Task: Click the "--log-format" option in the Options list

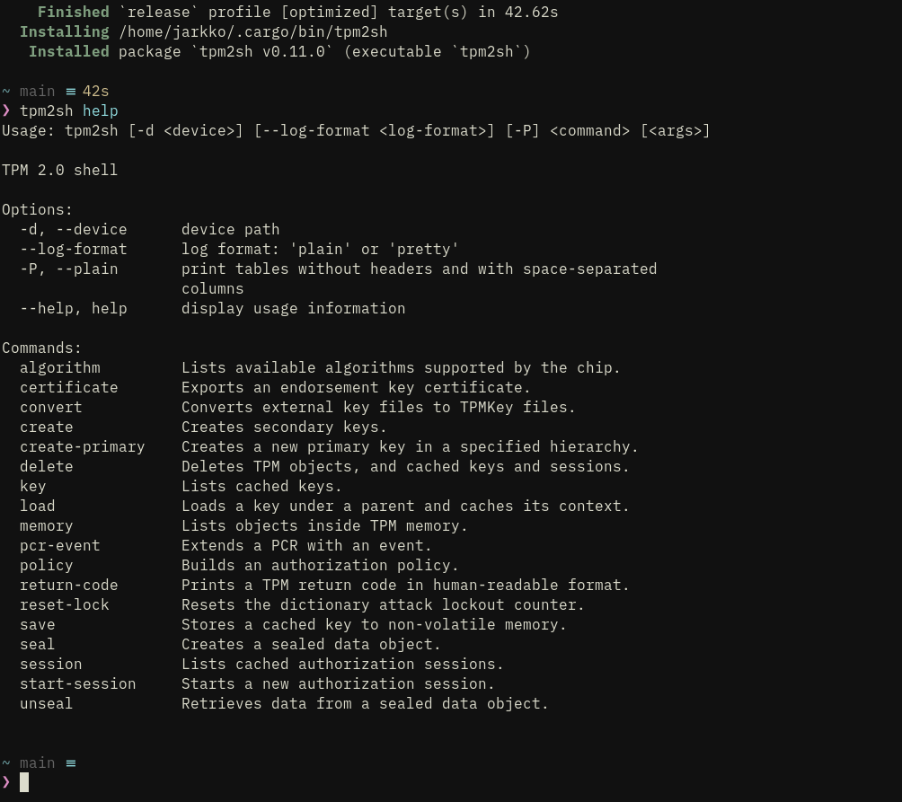Action: coord(73,249)
